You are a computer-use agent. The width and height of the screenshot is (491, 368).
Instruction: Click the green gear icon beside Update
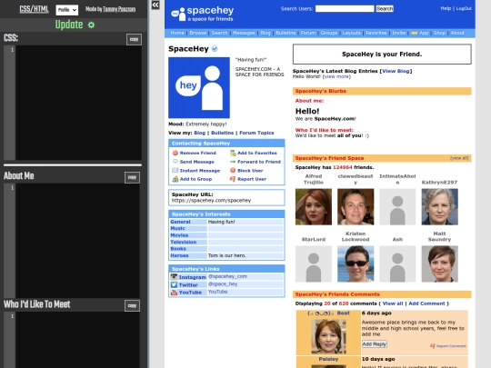click(91, 25)
